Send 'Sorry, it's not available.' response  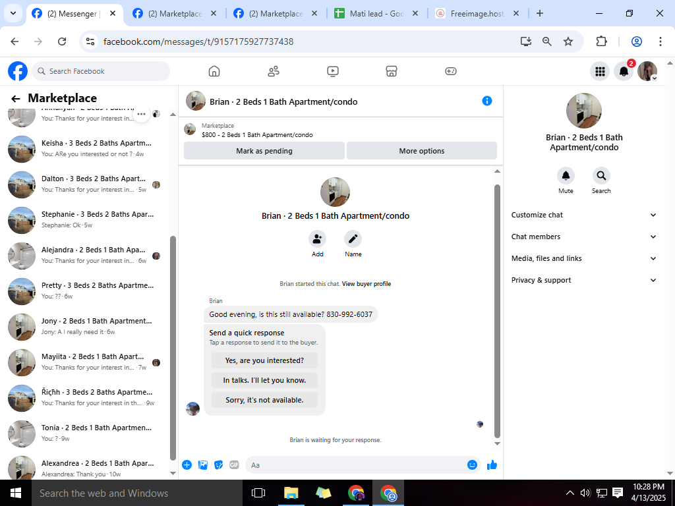[x=264, y=400]
